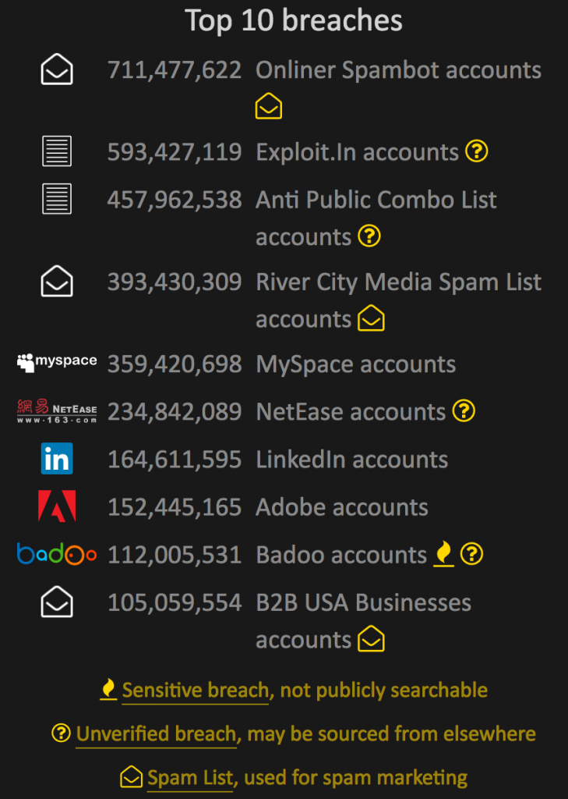The height and width of the screenshot is (799, 568).
Task: Click the unverified question mark beside Exploit.In
Action: tap(477, 151)
